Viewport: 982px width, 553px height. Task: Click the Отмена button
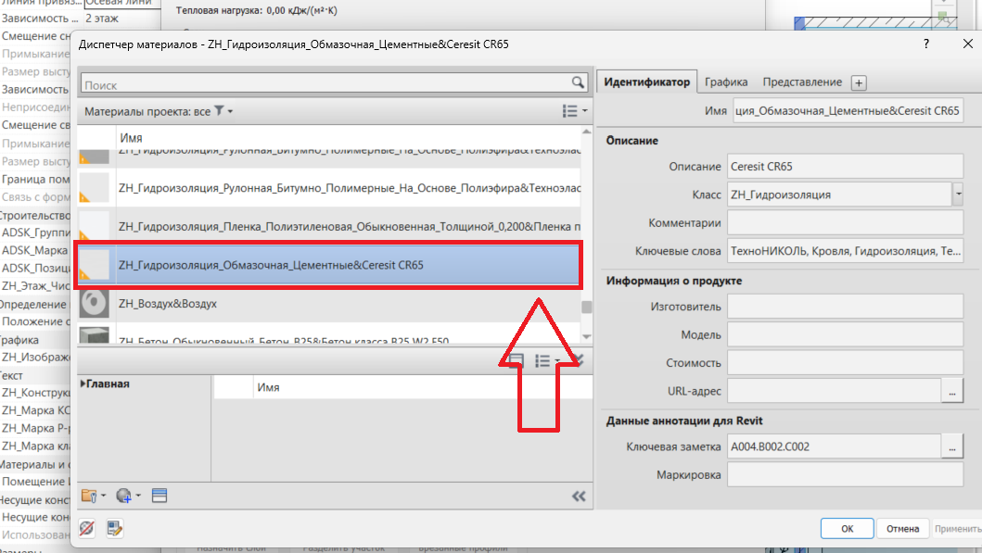(902, 529)
